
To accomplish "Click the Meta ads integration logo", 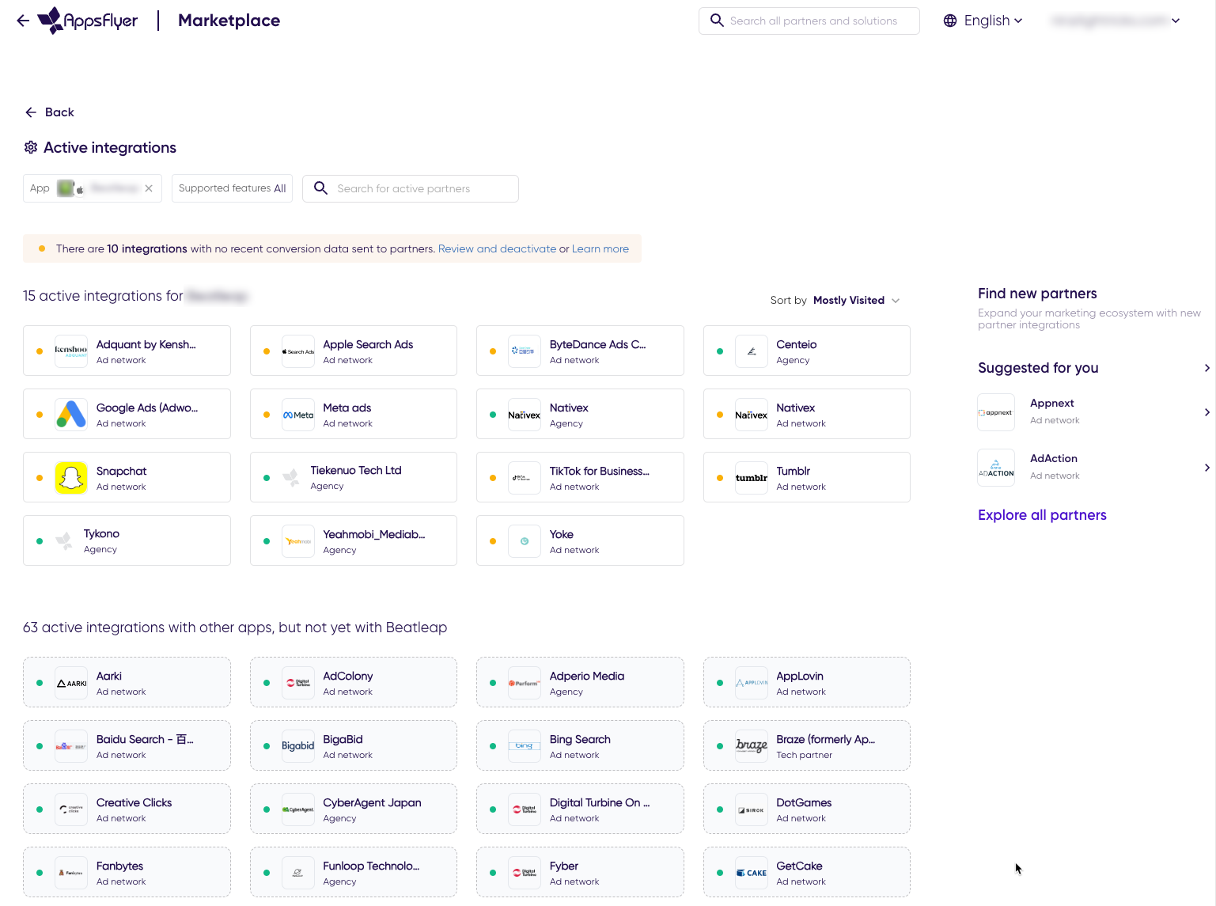I will tap(298, 414).
